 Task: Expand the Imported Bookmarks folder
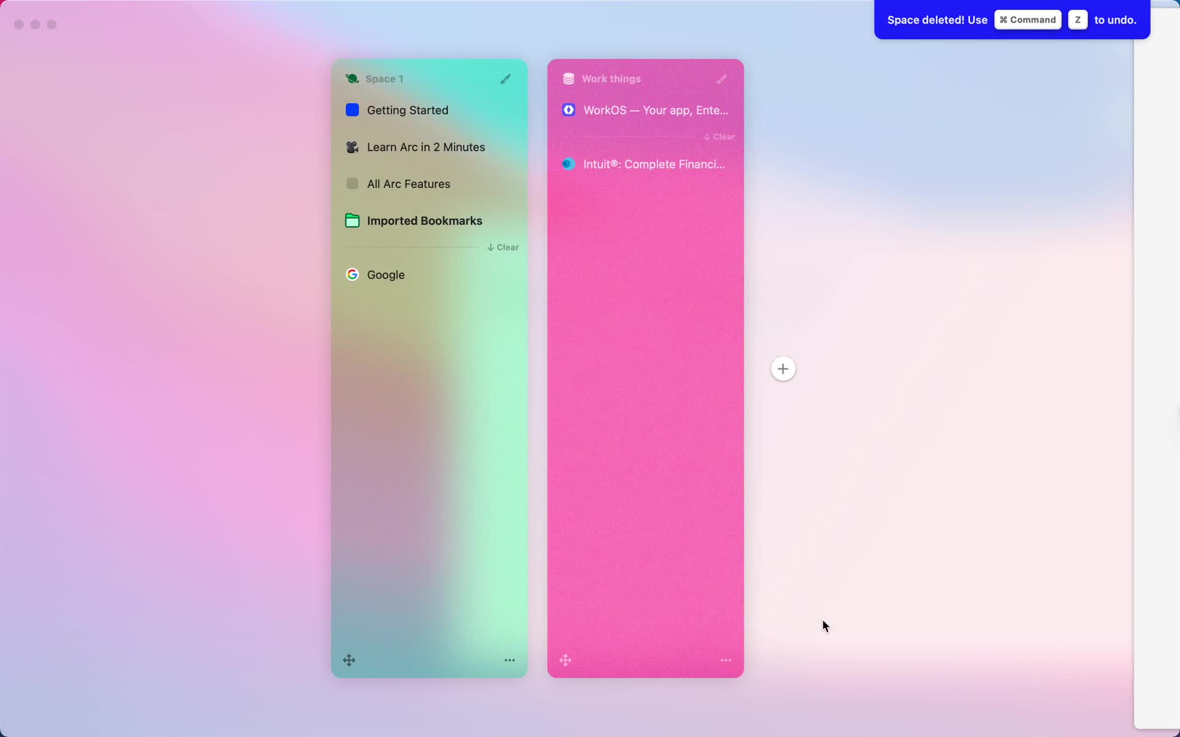point(424,220)
